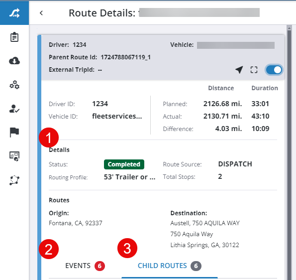Screen dimensions: 296x280
Task: Open the route navigation logo icon
Action: pyautogui.click(x=14, y=13)
